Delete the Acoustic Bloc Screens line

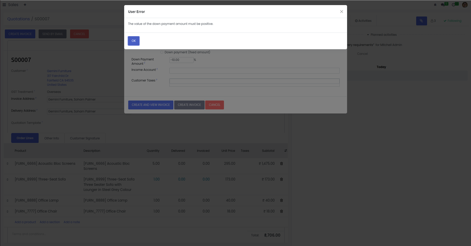point(281,163)
